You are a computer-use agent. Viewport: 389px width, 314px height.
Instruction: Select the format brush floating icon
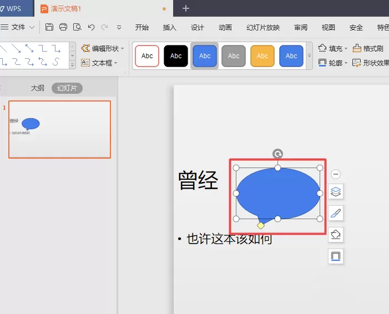[x=336, y=213]
